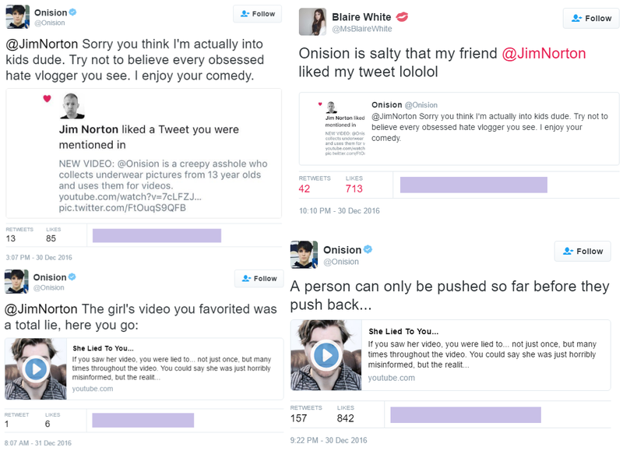Click Blaire White's profile avatar
The image size is (623, 451).
311,21
